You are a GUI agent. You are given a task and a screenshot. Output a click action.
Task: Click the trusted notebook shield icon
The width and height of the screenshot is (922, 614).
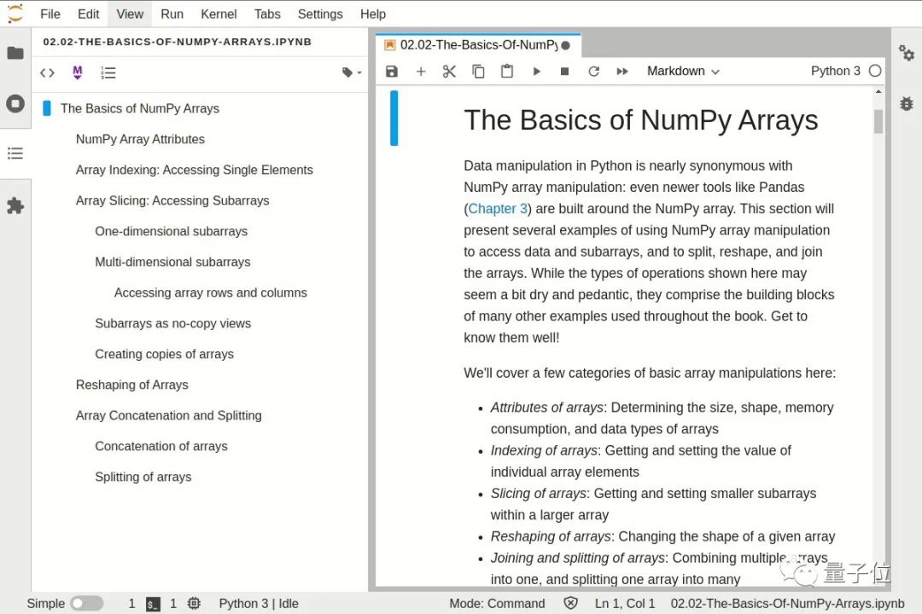click(x=570, y=604)
